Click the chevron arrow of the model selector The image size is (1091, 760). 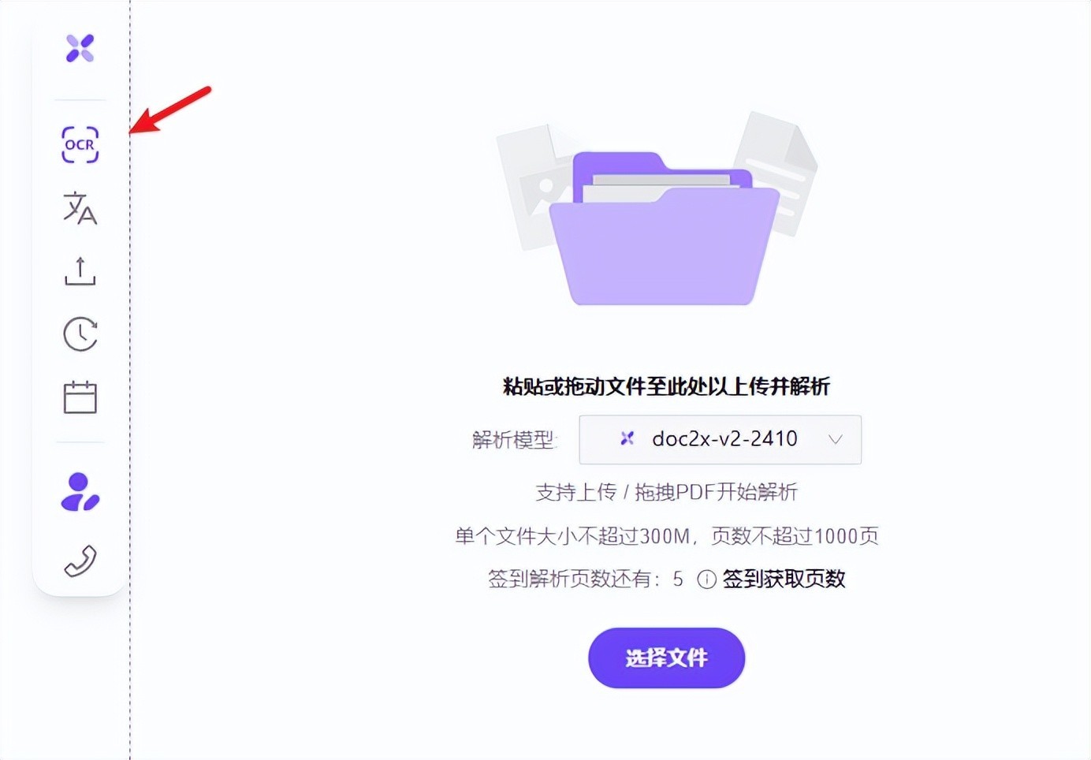point(836,439)
